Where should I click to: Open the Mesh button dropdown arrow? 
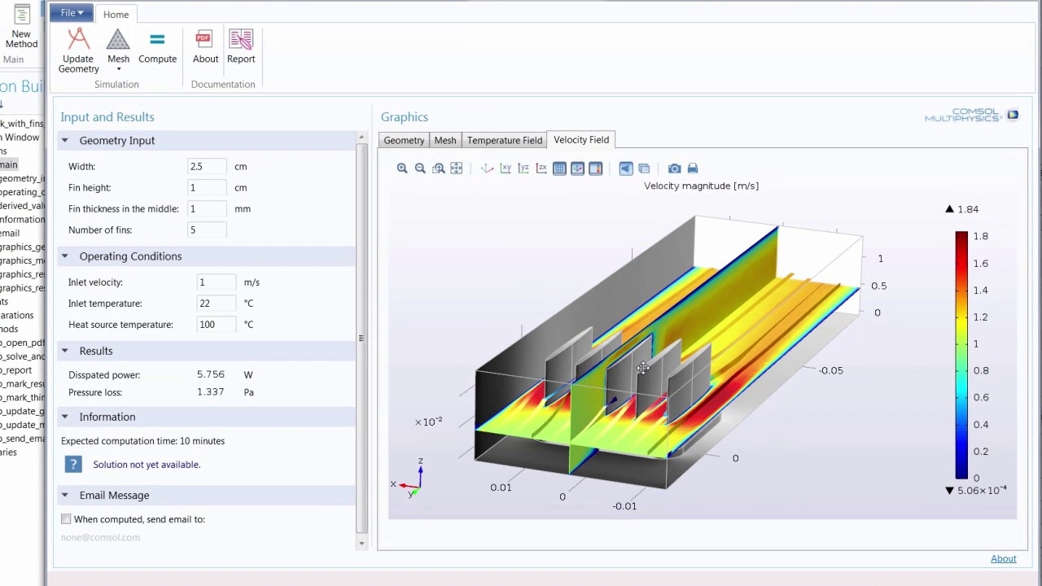coord(118,69)
